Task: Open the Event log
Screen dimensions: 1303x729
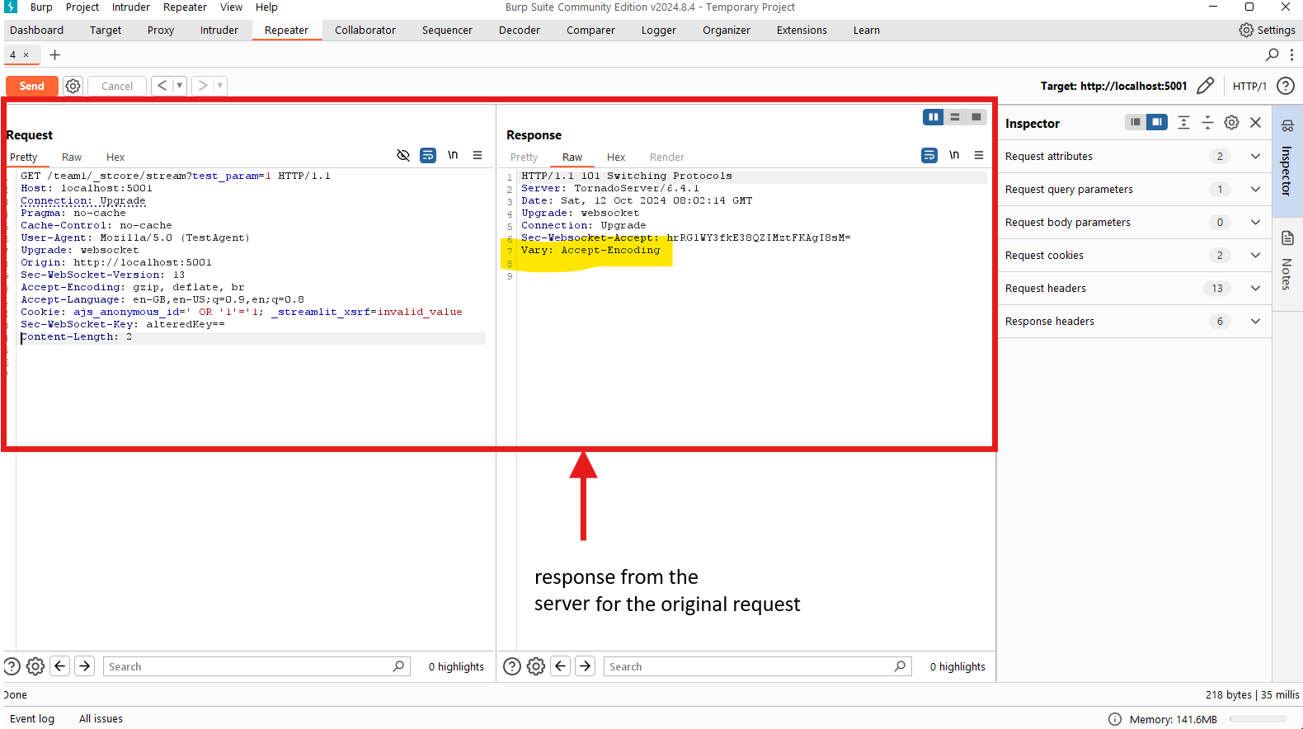Action: [32, 719]
